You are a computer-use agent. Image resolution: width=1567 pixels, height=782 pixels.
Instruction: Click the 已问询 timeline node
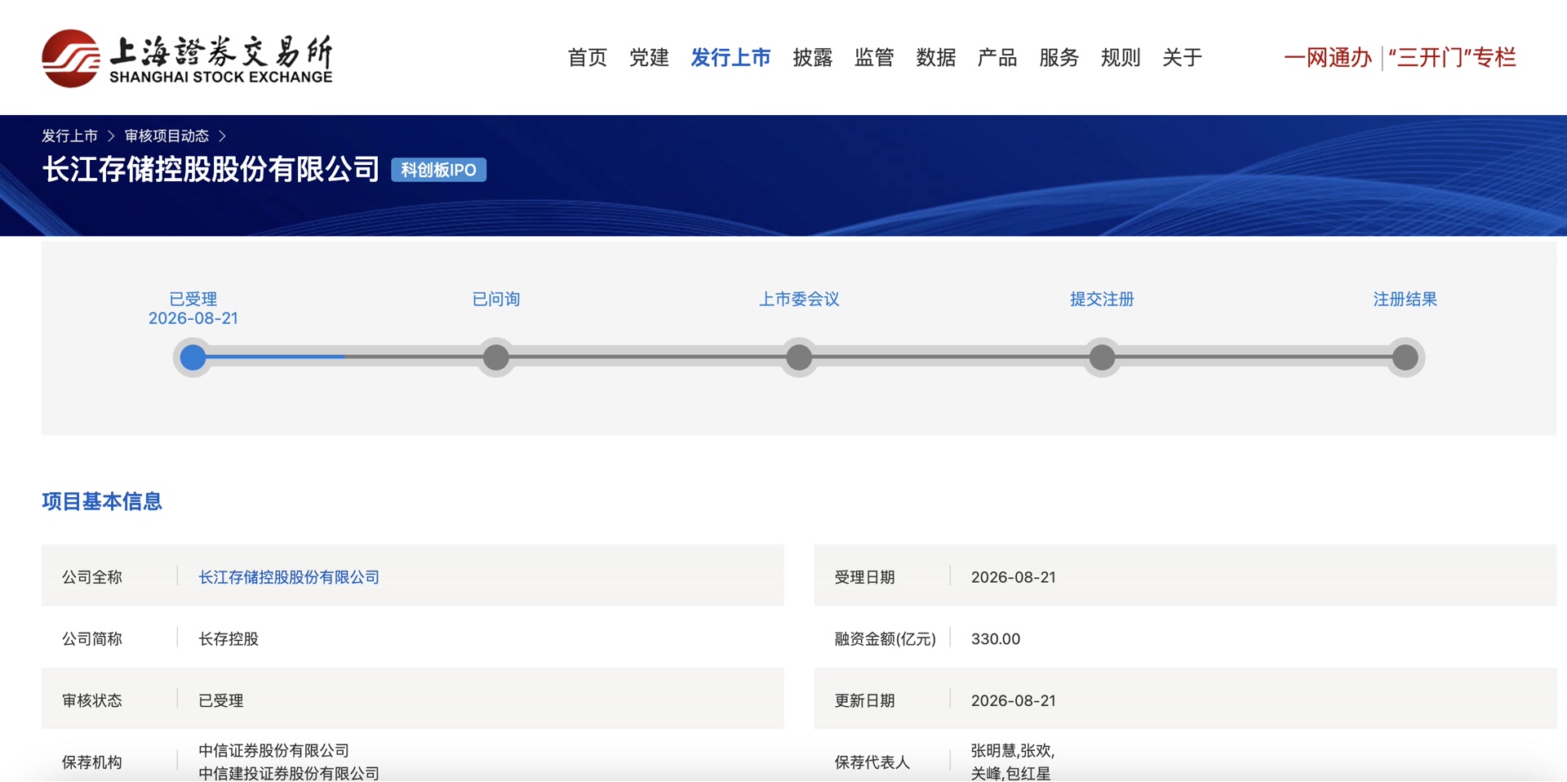pos(496,358)
